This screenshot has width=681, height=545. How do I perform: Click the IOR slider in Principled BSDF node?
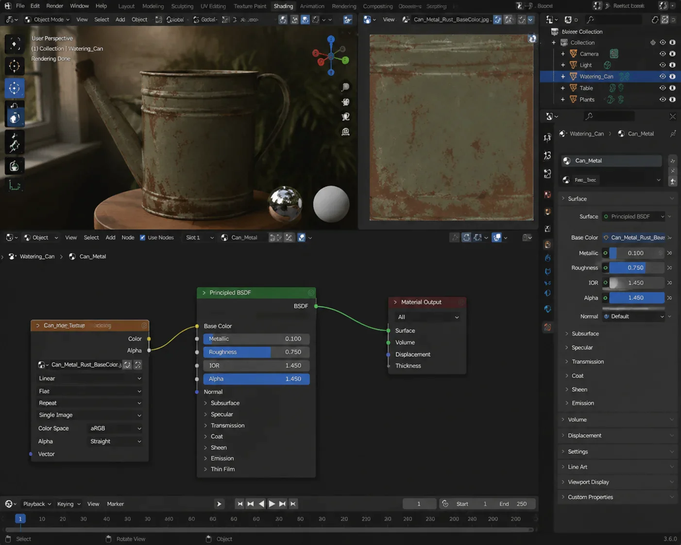click(x=256, y=366)
